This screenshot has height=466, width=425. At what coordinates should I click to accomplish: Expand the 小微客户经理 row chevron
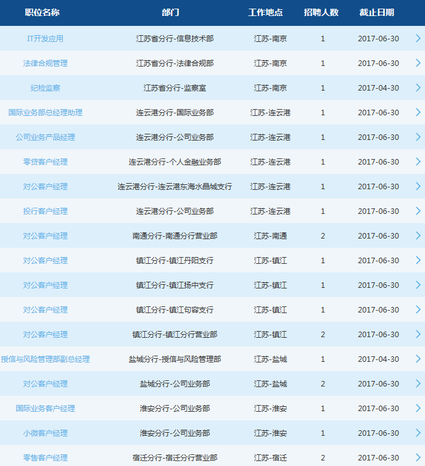pyautogui.click(x=418, y=433)
